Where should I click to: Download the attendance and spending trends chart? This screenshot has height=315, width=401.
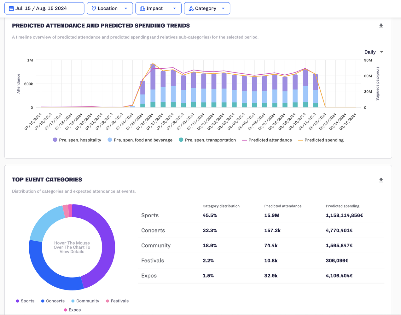[x=381, y=26]
